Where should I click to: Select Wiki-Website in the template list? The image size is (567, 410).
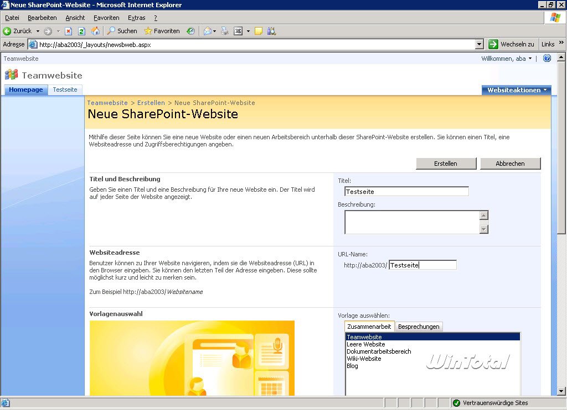coord(364,359)
